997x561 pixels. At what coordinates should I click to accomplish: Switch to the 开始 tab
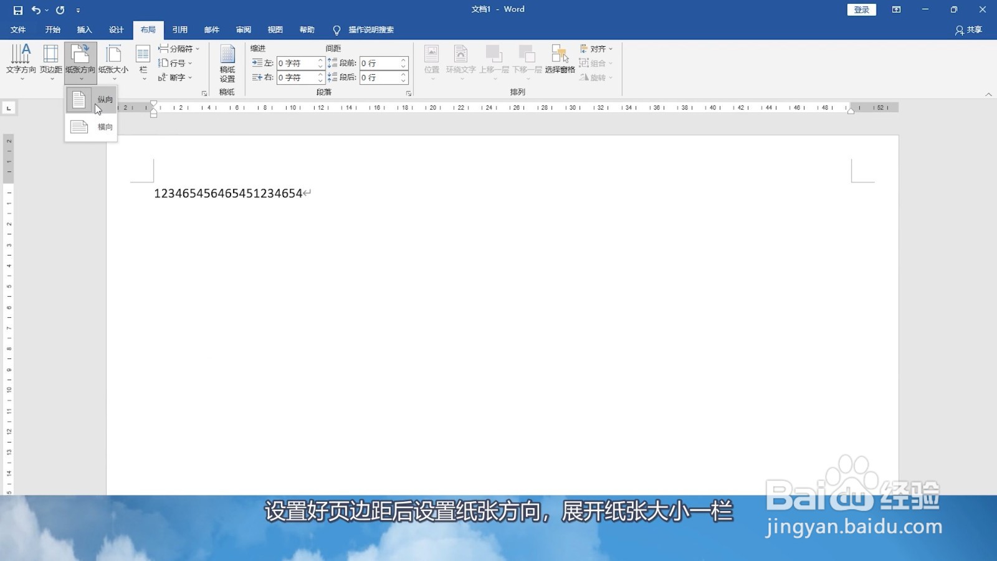click(x=52, y=30)
